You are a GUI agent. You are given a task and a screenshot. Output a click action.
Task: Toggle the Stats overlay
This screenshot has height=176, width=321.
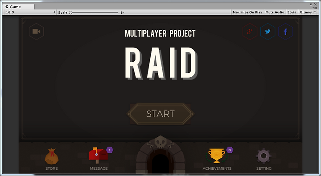coord(292,12)
